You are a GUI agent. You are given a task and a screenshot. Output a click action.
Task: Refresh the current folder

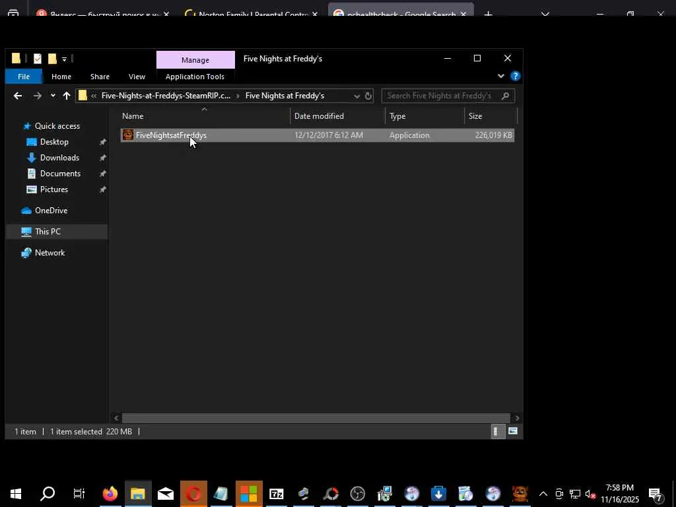[x=368, y=96]
